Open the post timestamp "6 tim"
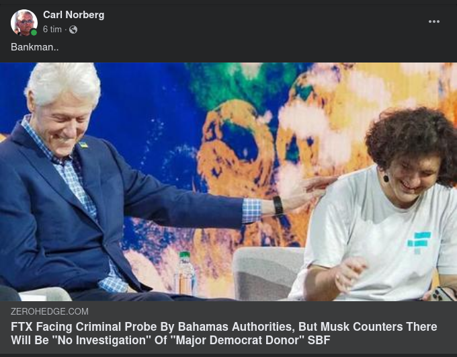457x357 pixels. [52, 30]
